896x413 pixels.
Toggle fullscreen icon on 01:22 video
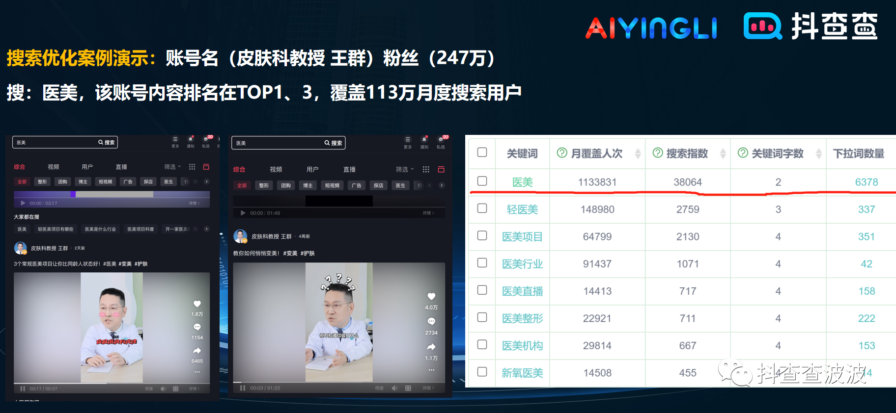pyautogui.click(x=408, y=388)
